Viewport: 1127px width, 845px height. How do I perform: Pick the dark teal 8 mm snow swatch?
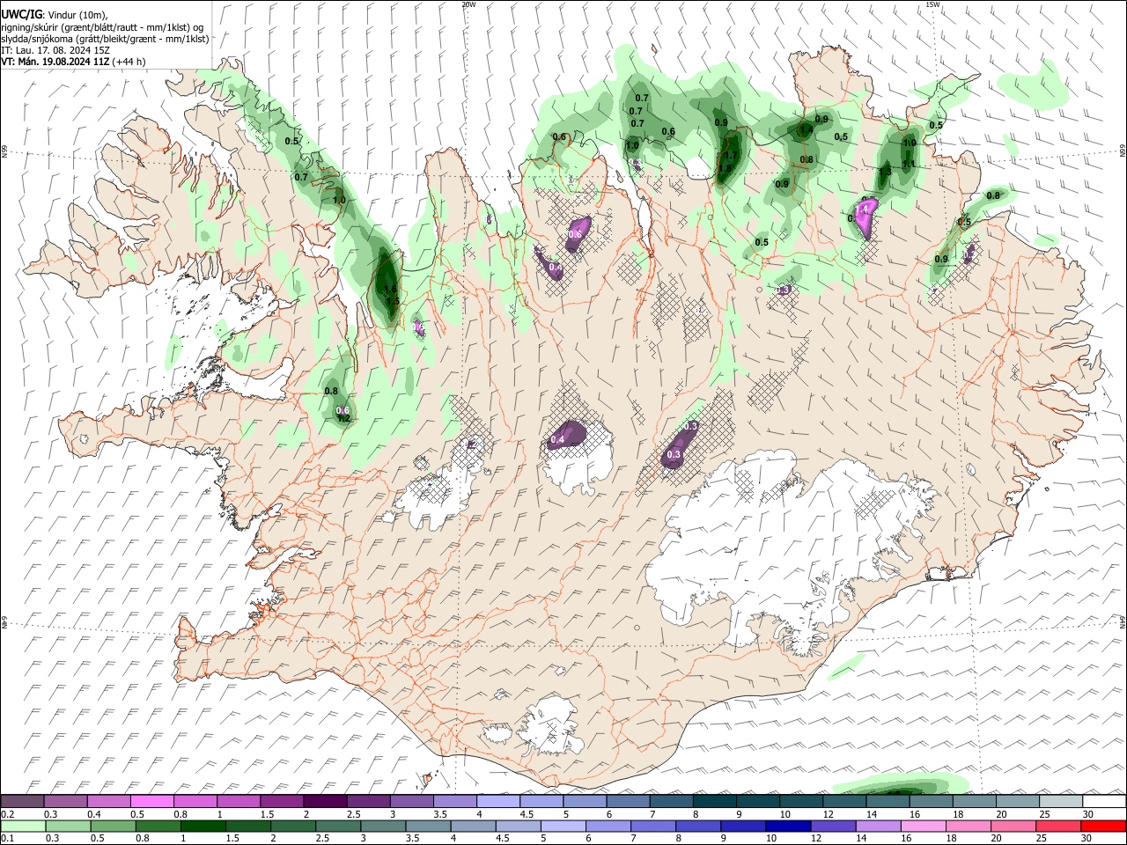714,802
